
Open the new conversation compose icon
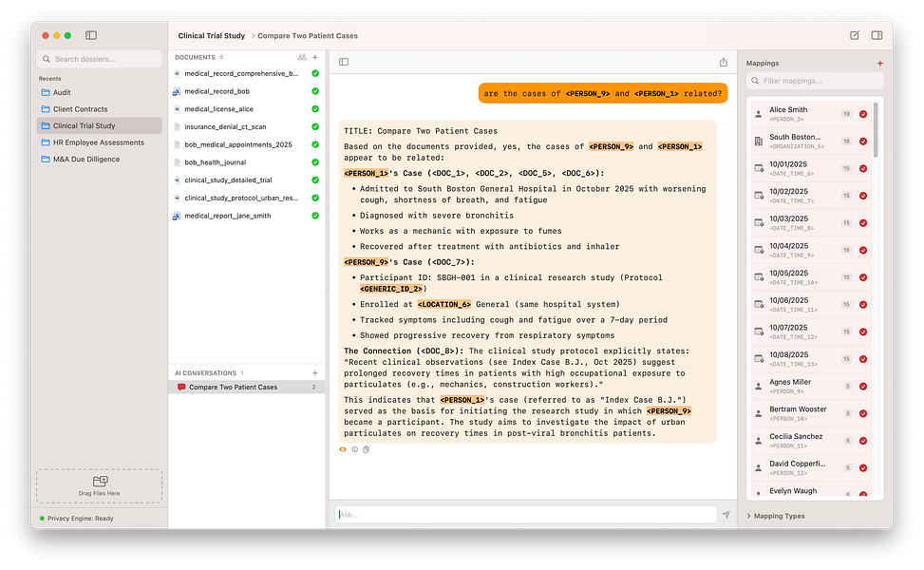click(854, 35)
